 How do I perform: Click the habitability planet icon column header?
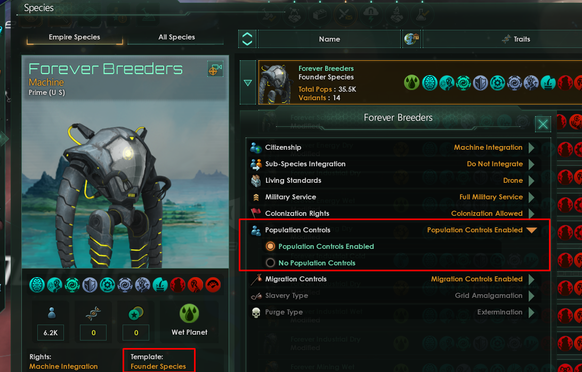[411, 39]
